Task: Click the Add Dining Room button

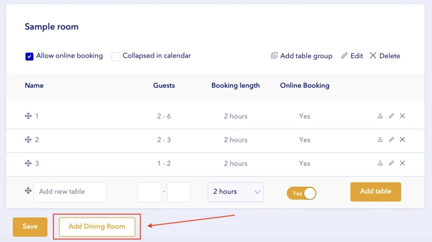Action: pos(97,226)
